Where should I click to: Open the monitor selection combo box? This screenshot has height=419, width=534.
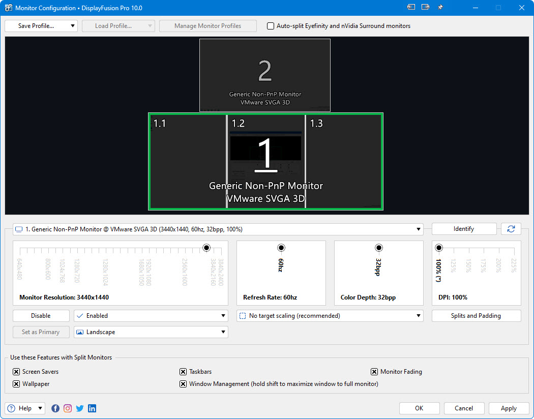[x=218, y=229]
